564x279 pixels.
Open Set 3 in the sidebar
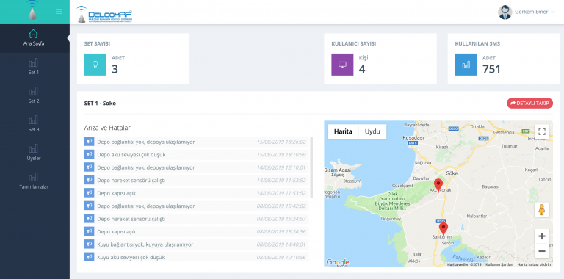34,124
